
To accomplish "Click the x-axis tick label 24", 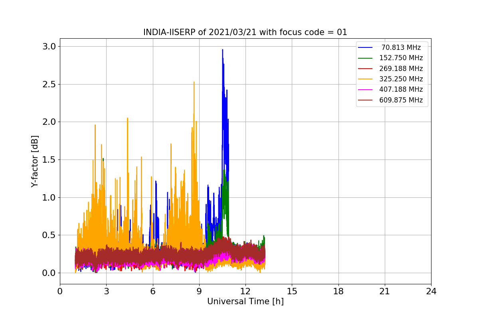I will tap(431, 291).
